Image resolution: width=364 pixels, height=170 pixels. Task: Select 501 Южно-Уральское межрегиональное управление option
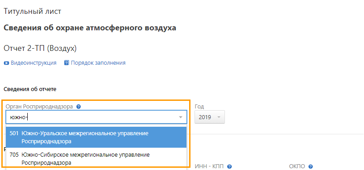pyautogui.click(x=96, y=137)
